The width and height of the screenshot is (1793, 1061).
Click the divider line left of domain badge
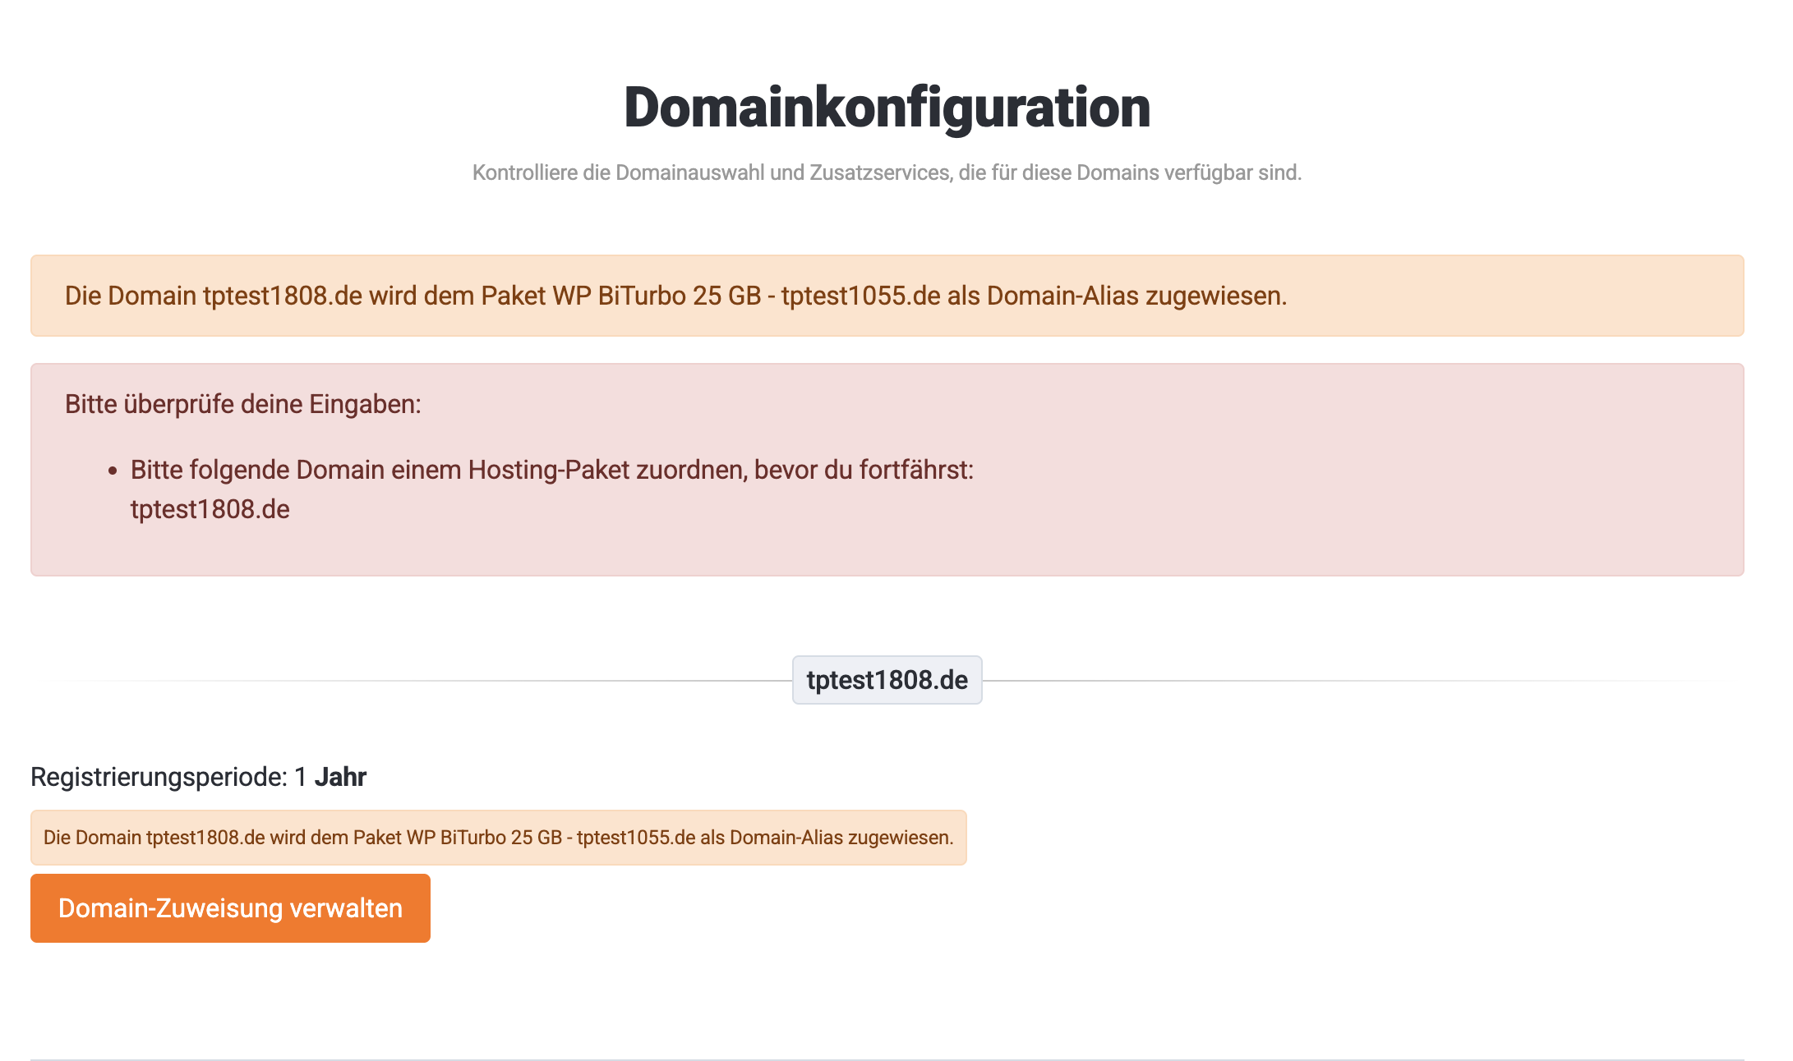click(x=411, y=681)
